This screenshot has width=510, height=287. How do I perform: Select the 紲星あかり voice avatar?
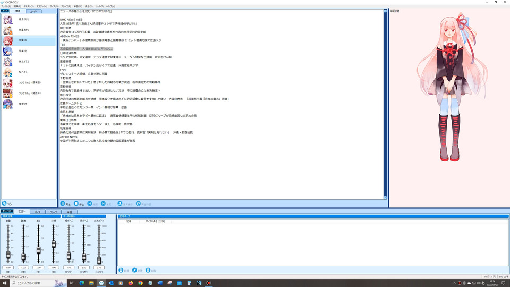coord(7,30)
